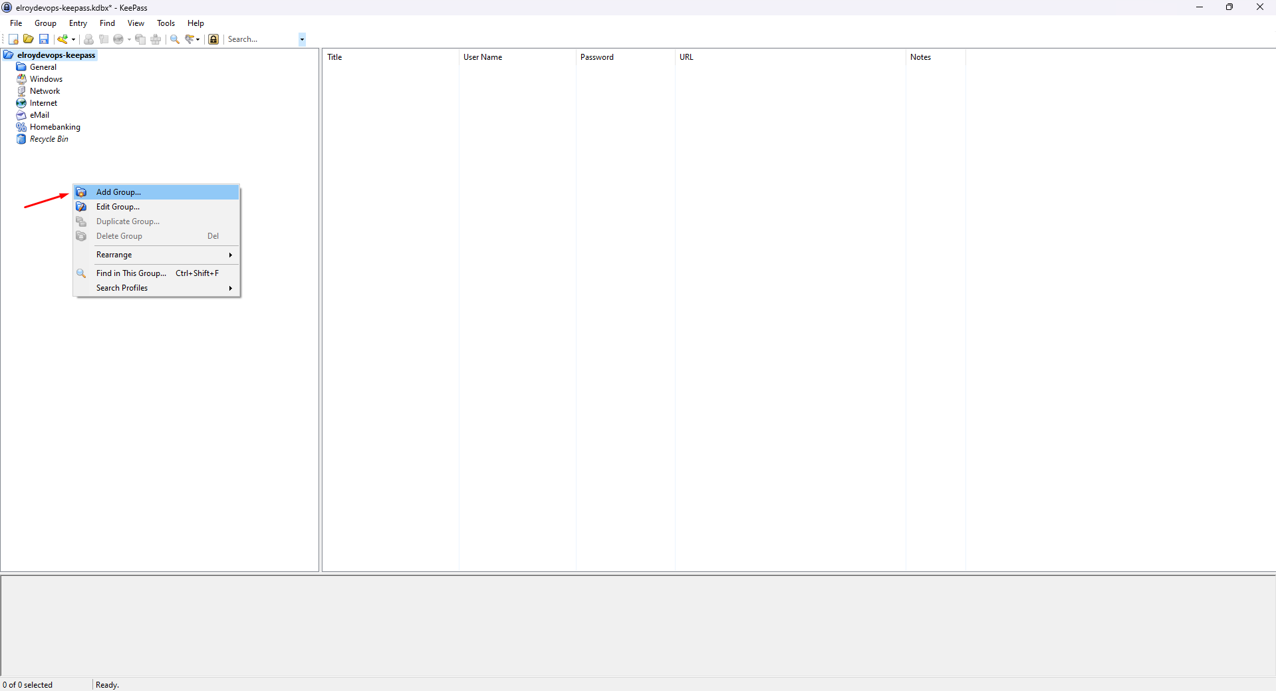
Task: Choose Edit Group... from the context menu
Action: (156, 207)
